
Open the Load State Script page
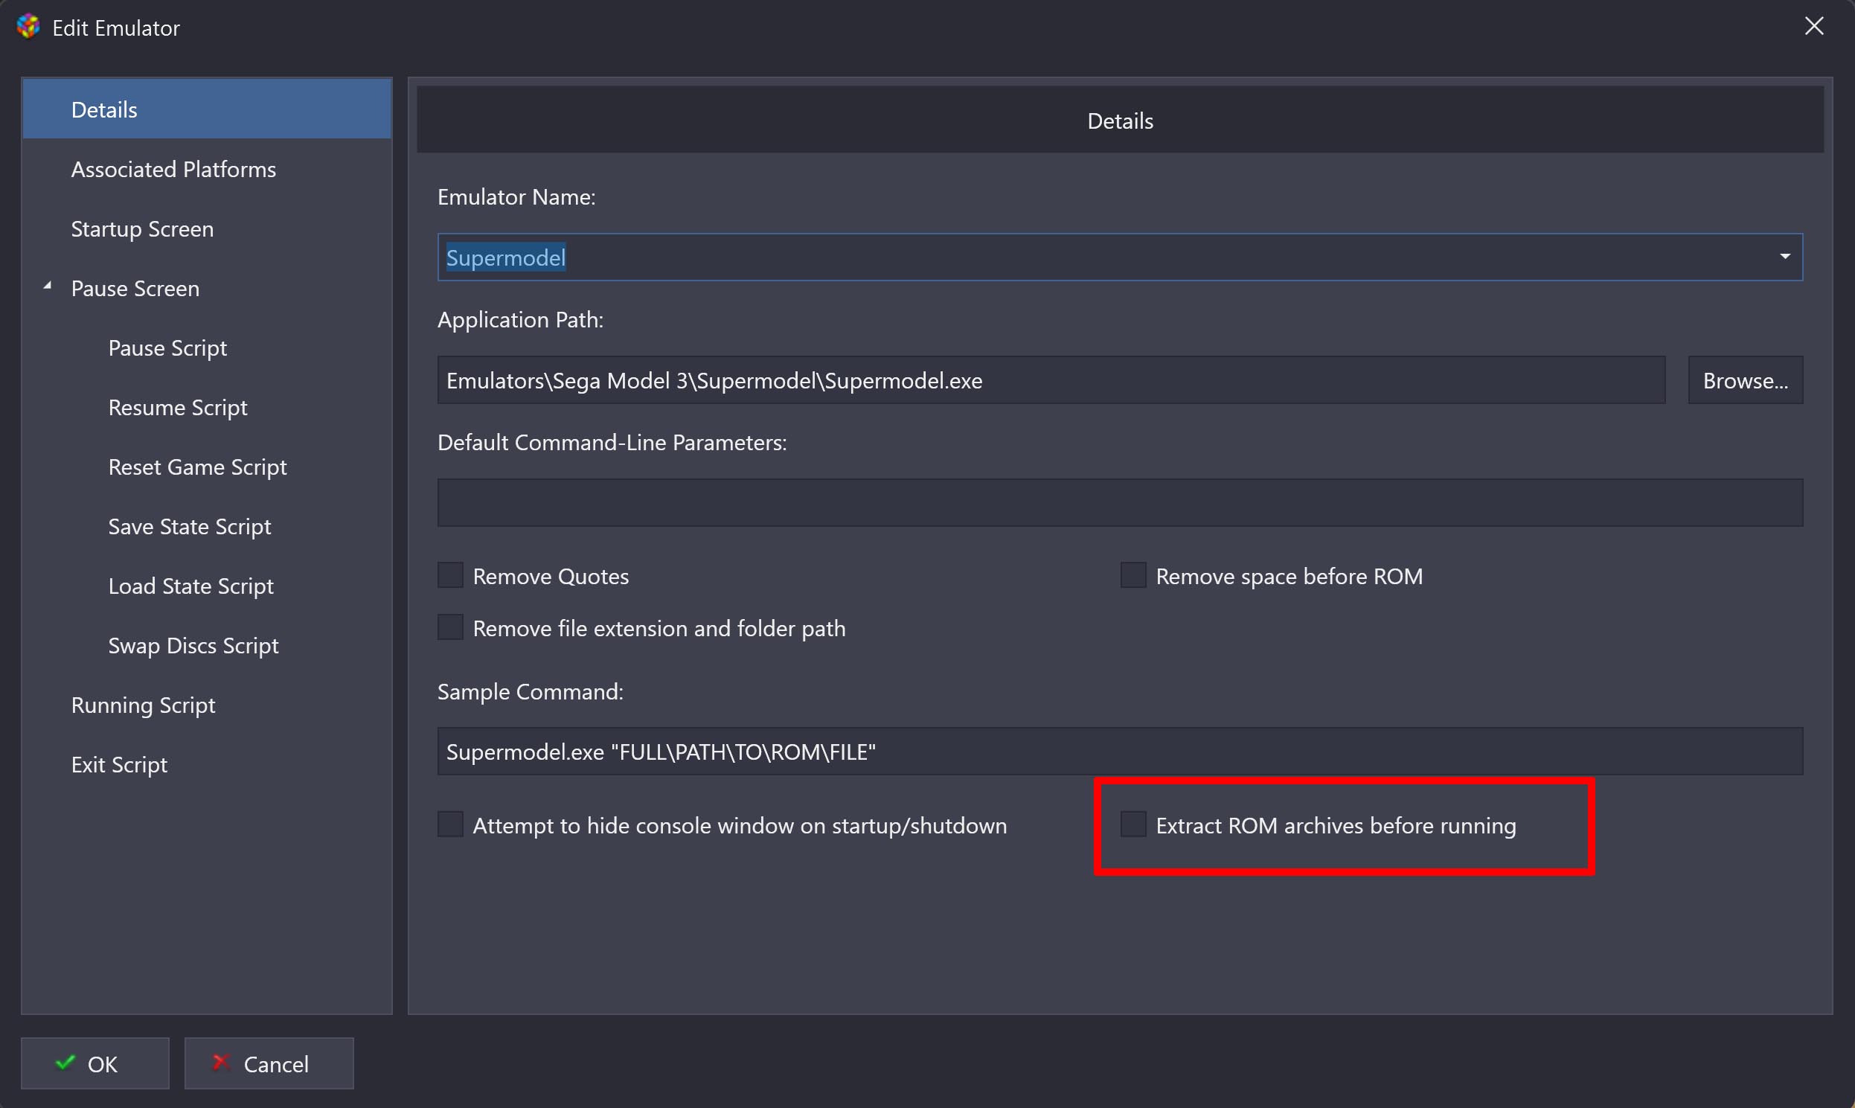190,586
